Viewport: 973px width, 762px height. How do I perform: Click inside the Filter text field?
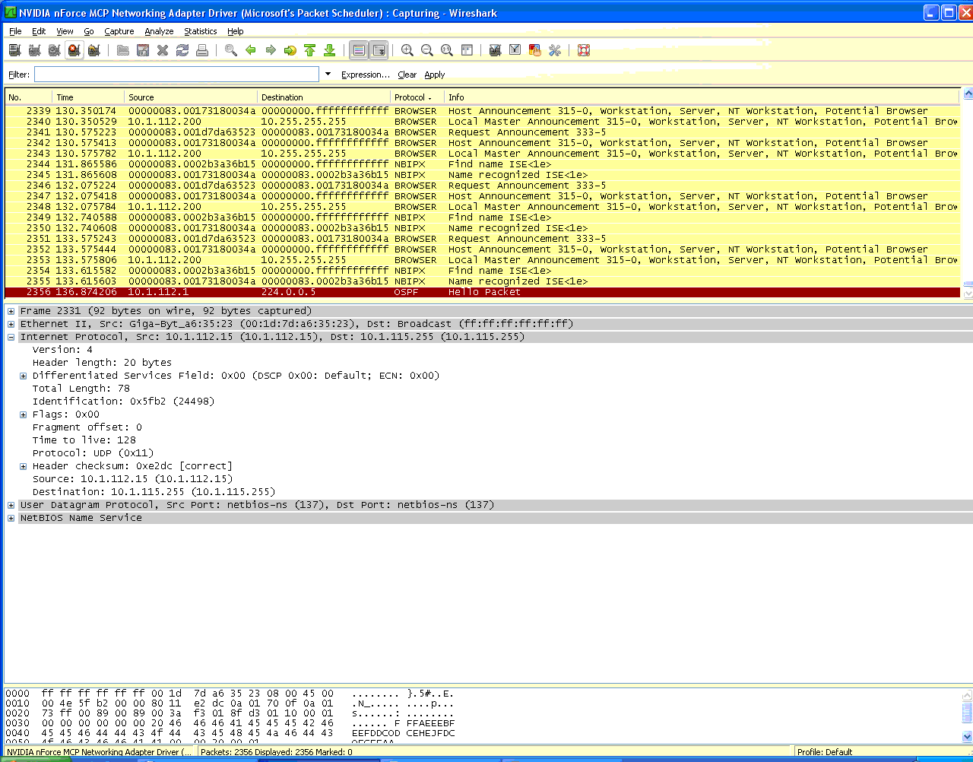[x=176, y=75]
